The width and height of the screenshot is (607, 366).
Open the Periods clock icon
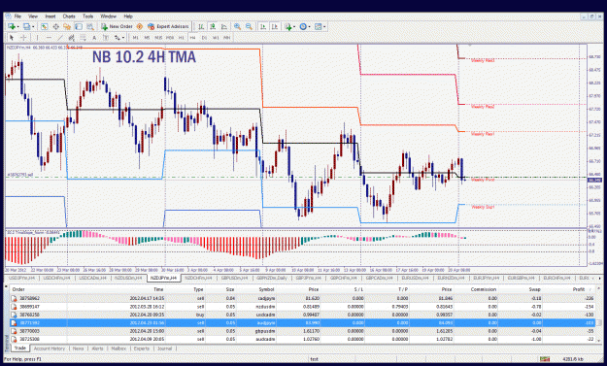coord(303,26)
